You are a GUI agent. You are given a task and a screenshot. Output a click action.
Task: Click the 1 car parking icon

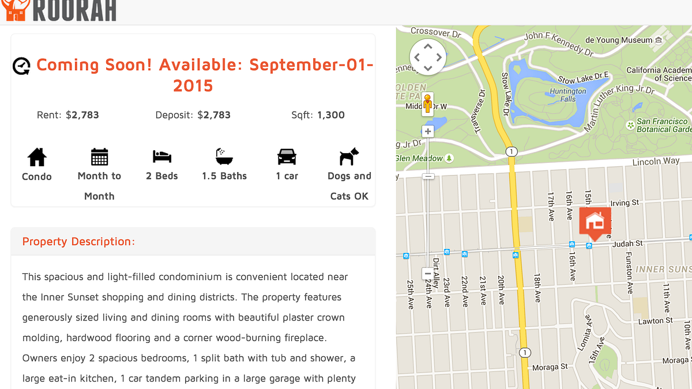click(x=287, y=157)
